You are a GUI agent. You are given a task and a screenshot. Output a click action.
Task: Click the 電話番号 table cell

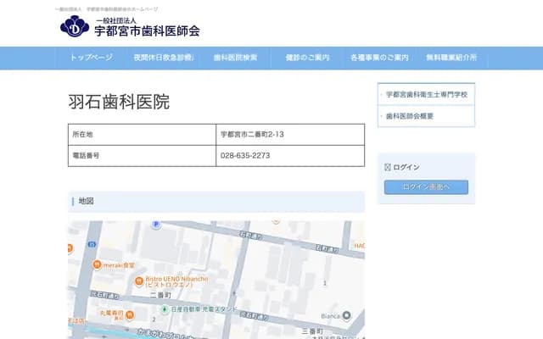(x=142, y=156)
